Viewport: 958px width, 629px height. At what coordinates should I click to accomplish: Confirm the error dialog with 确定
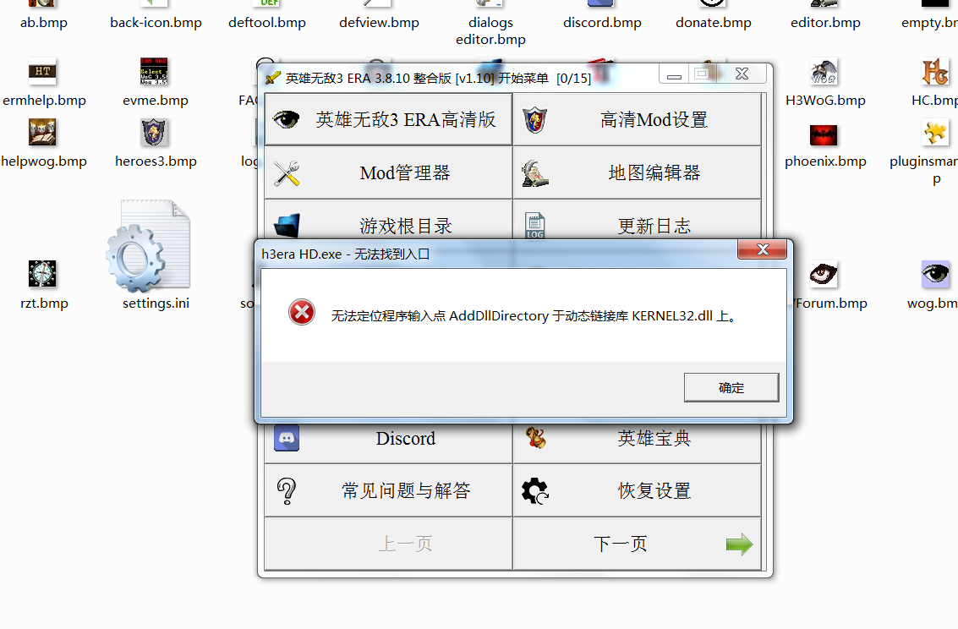tap(731, 387)
